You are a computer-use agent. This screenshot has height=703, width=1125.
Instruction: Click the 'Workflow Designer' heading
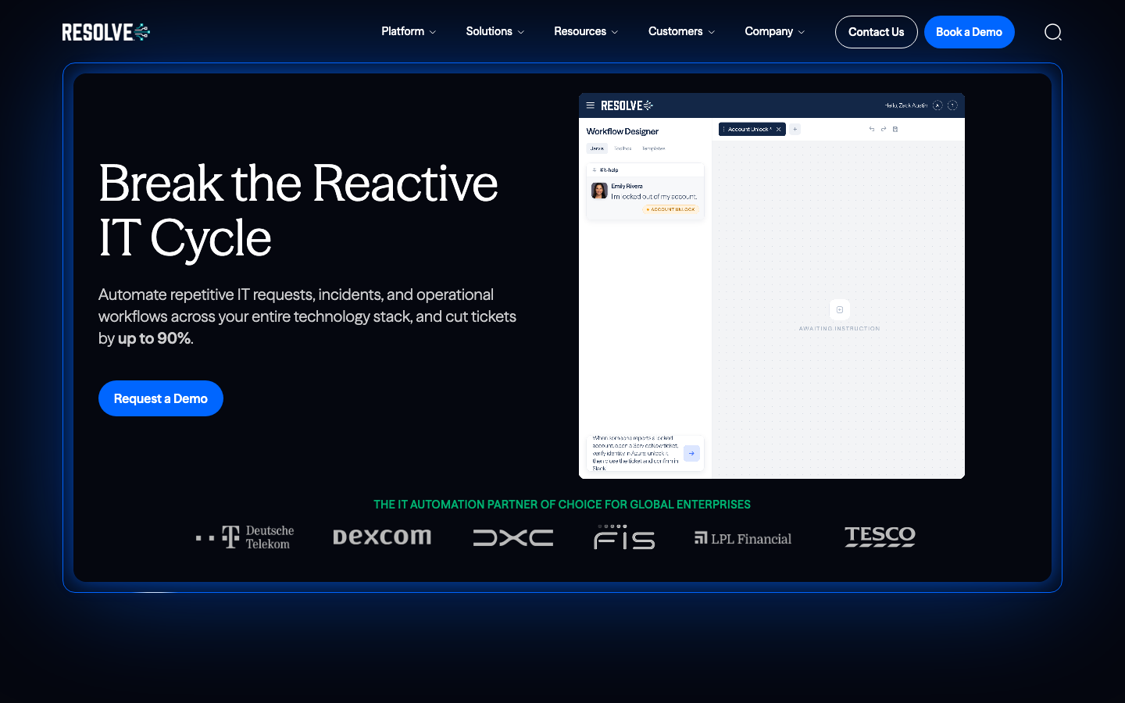point(623,131)
